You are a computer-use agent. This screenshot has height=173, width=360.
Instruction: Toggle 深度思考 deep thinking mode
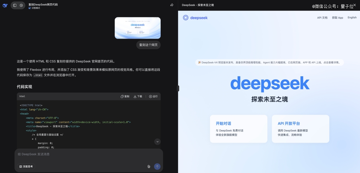26,166
